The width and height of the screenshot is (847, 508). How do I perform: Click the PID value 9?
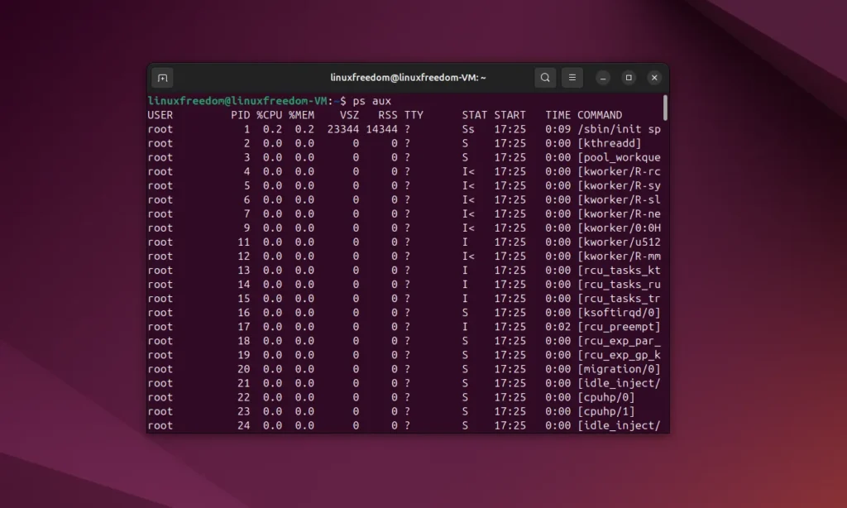pos(246,228)
